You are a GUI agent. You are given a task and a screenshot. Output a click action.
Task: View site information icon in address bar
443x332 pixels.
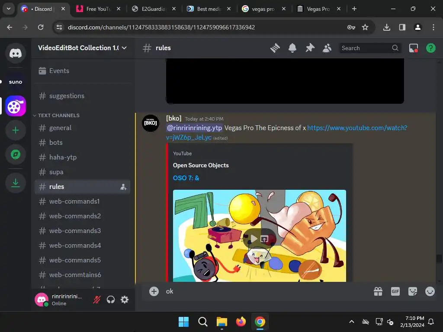[x=59, y=27]
